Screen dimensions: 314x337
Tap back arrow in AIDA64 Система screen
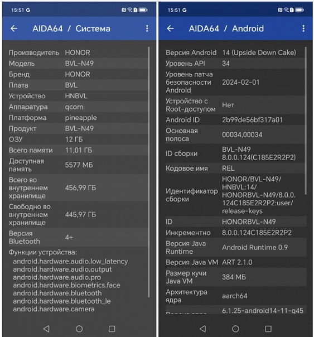(14, 28)
